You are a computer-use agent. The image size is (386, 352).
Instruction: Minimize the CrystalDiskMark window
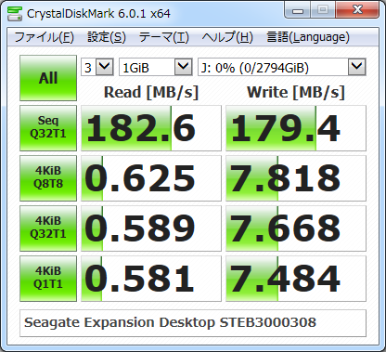[297, 10]
